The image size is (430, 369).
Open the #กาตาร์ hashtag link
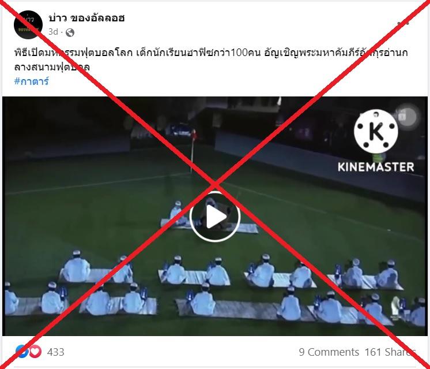click(x=32, y=81)
